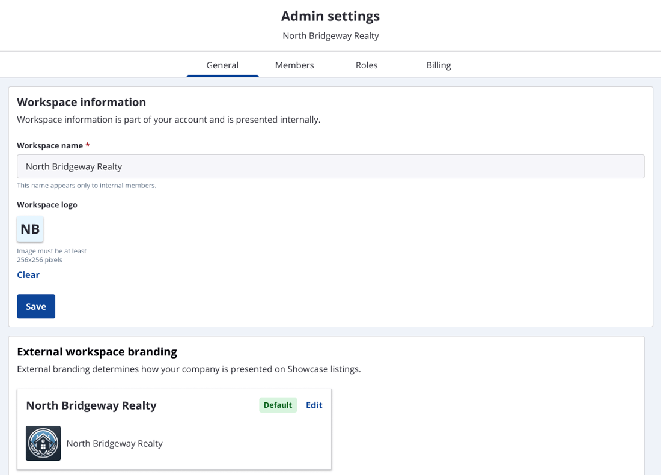
Task: Click the Workspace information section heading
Action: tap(81, 102)
